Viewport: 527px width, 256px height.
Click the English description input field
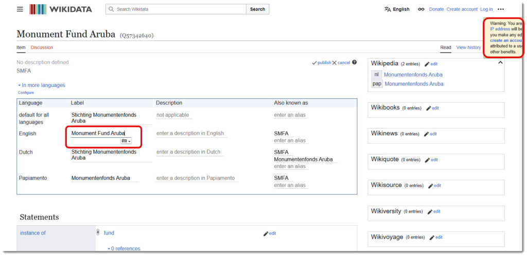[190, 134]
